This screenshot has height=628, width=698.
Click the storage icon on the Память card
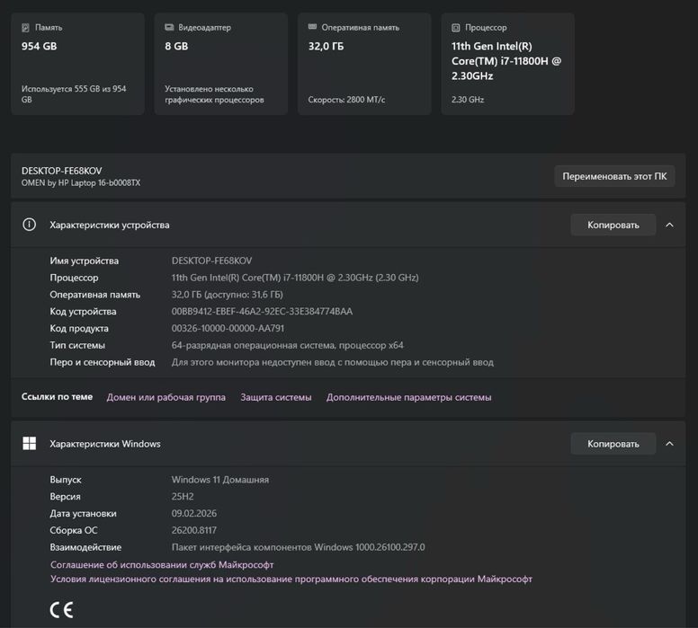click(26, 28)
